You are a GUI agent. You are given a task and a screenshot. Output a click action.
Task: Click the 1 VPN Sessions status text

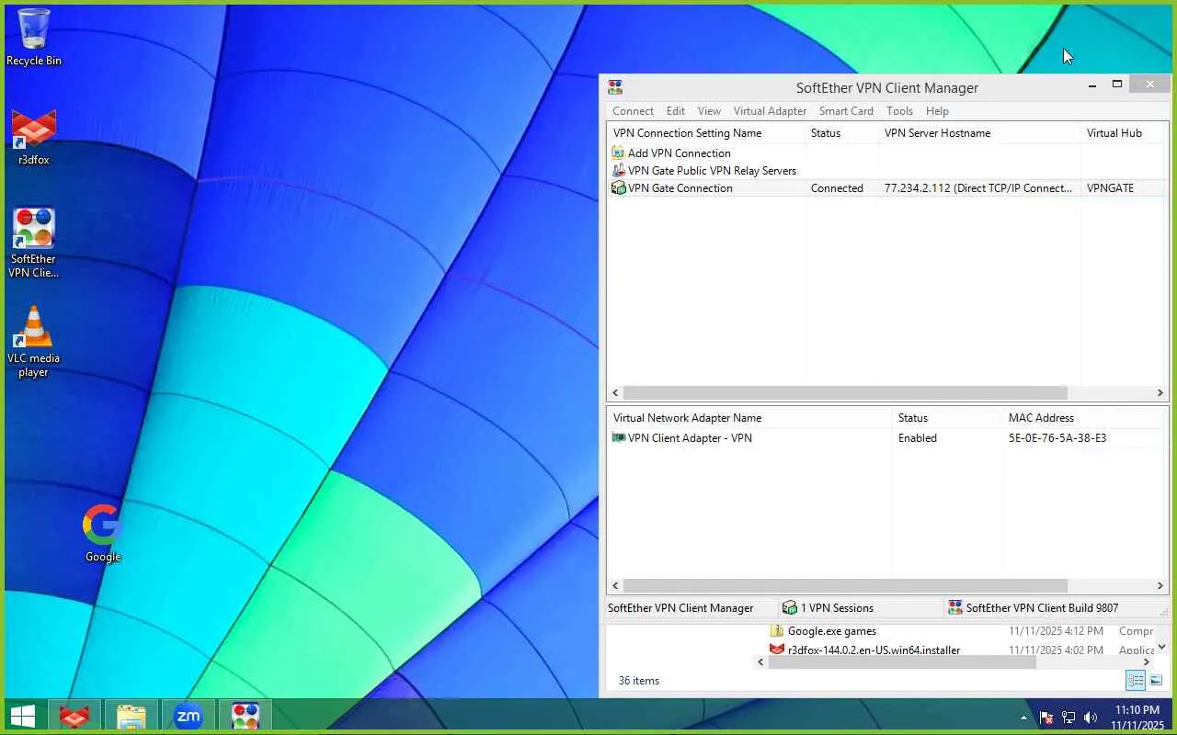click(837, 608)
